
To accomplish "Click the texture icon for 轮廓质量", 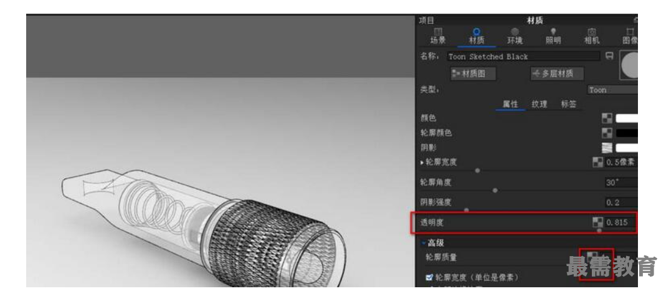I will coord(592,257).
